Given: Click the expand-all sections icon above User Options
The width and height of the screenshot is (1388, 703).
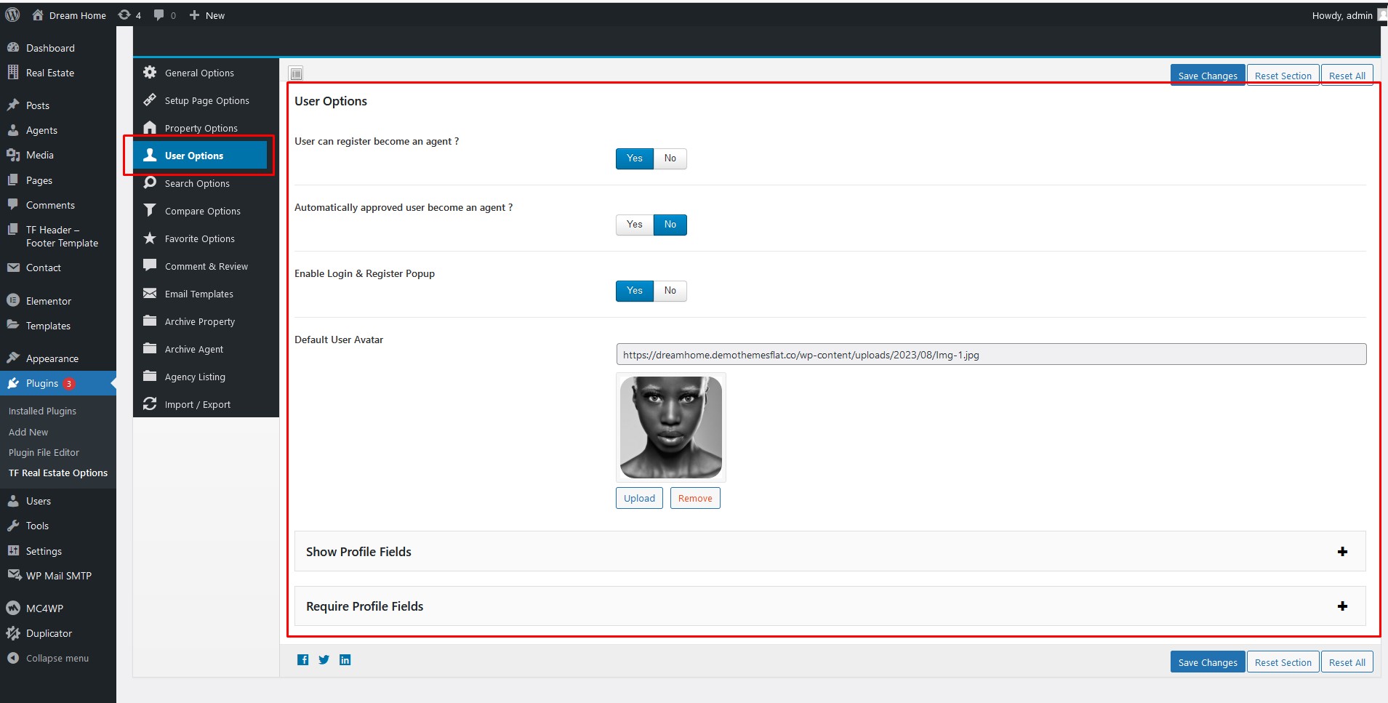Looking at the screenshot, I should click(x=296, y=73).
